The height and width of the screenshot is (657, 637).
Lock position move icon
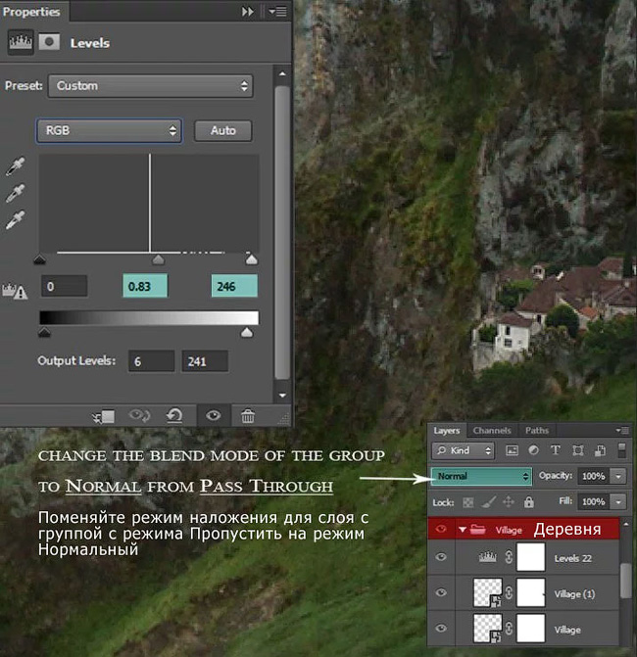[509, 502]
